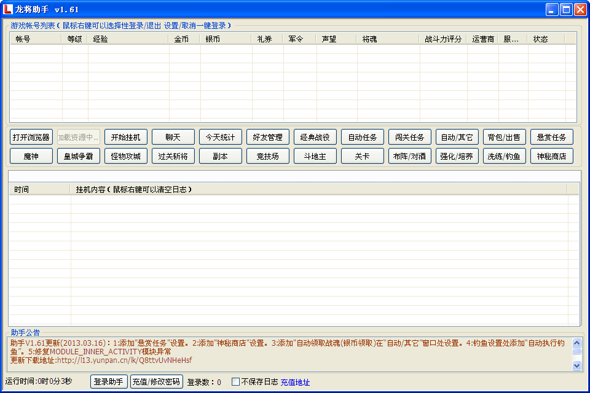Click the 战斗力评分 column header
The width and height of the screenshot is (590, 393).
(x=442, y=39)
